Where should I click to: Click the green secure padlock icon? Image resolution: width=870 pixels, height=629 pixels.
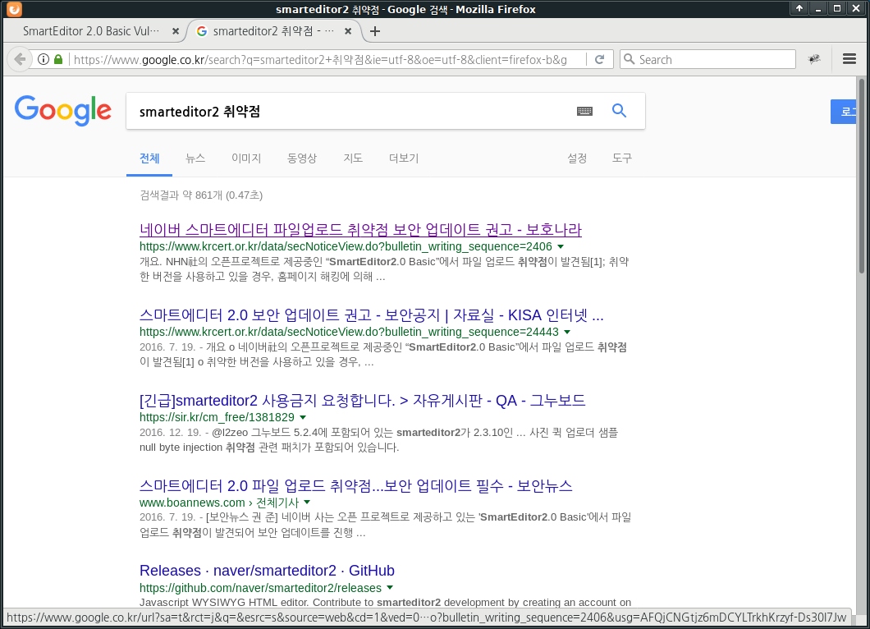tap(58, 59)
